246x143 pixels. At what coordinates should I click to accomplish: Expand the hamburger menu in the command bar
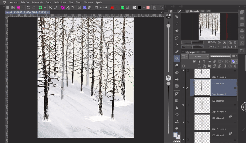[8, 7]
